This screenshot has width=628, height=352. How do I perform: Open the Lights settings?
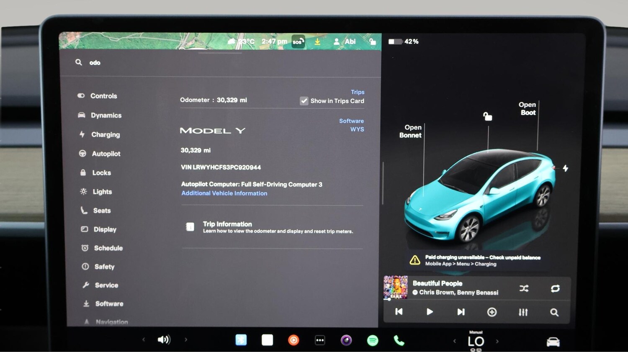coord(96,192)
